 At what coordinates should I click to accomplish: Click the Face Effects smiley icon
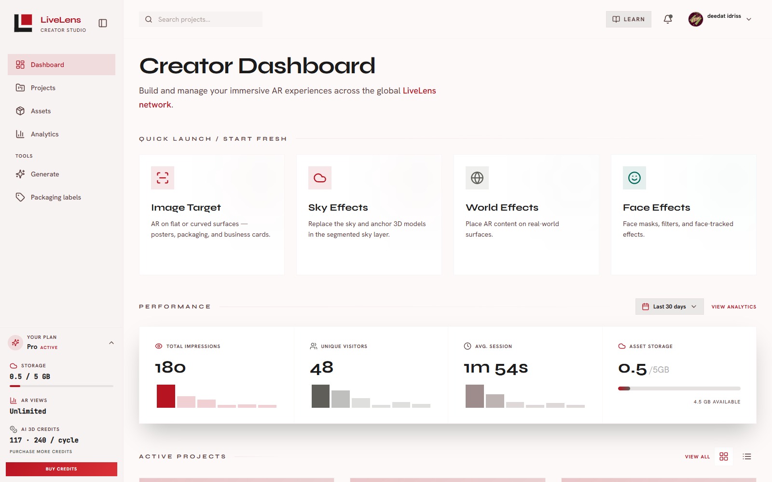pyautogui.click(x=634, y=178)
